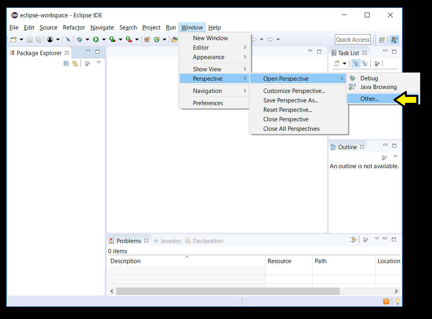Open the New wizard dropdown arrow

point(21,39)
